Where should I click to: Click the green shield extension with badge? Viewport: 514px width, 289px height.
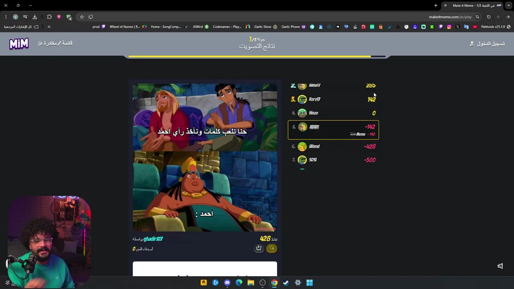click(69, 17)
